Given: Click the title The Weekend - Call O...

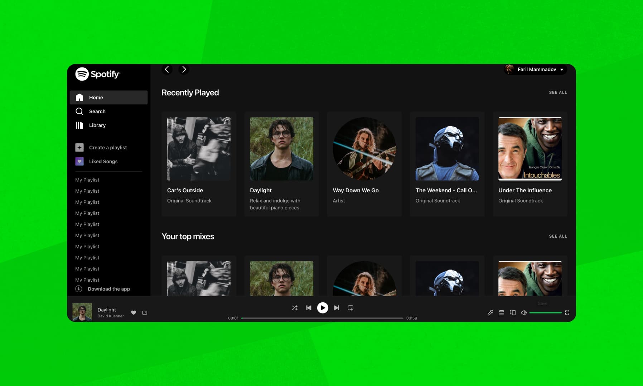Looking at the screenshot, I should pyautogui.click(x=446, y=190).
